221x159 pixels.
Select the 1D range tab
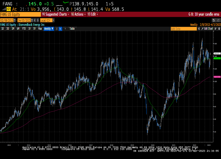pos(2,29)
